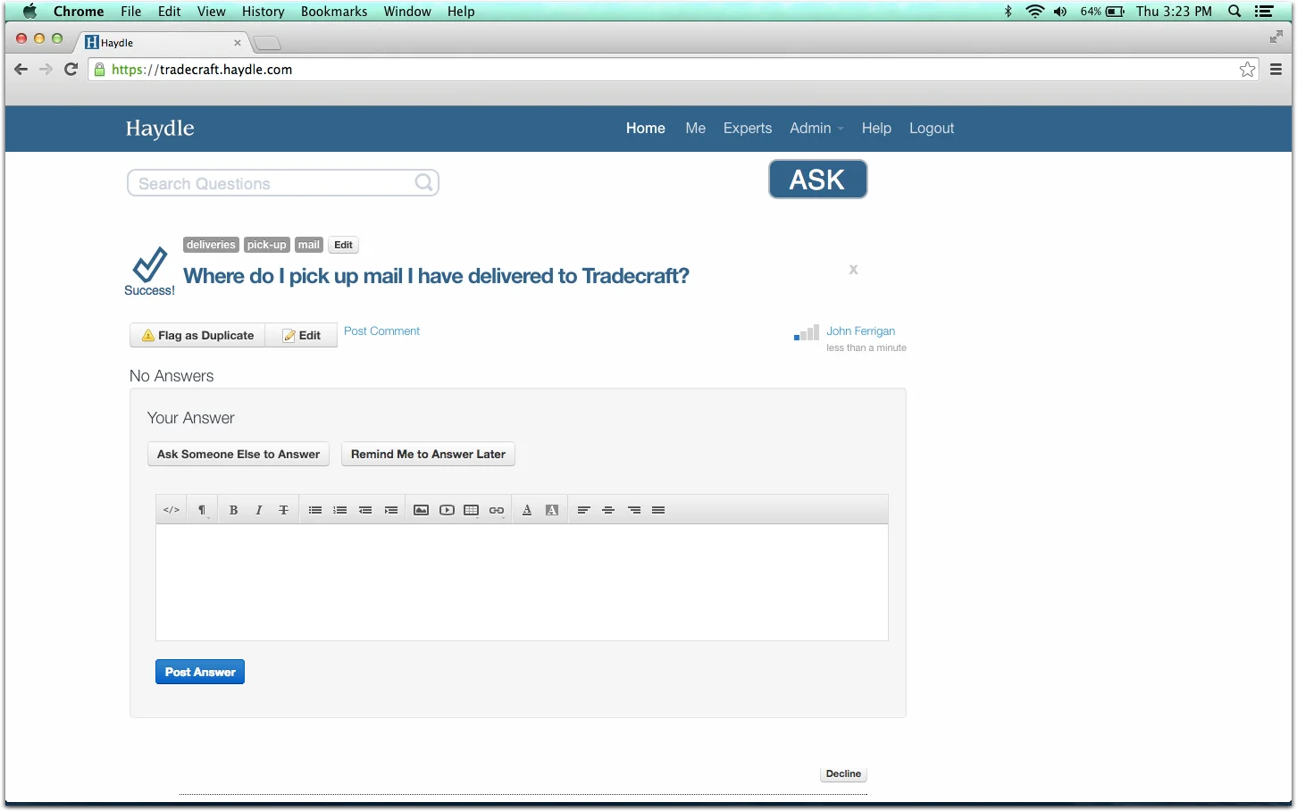1297x811 pixels.
Task: Enter full screen with the arrows icon
Action: (x=1276, y=37)
